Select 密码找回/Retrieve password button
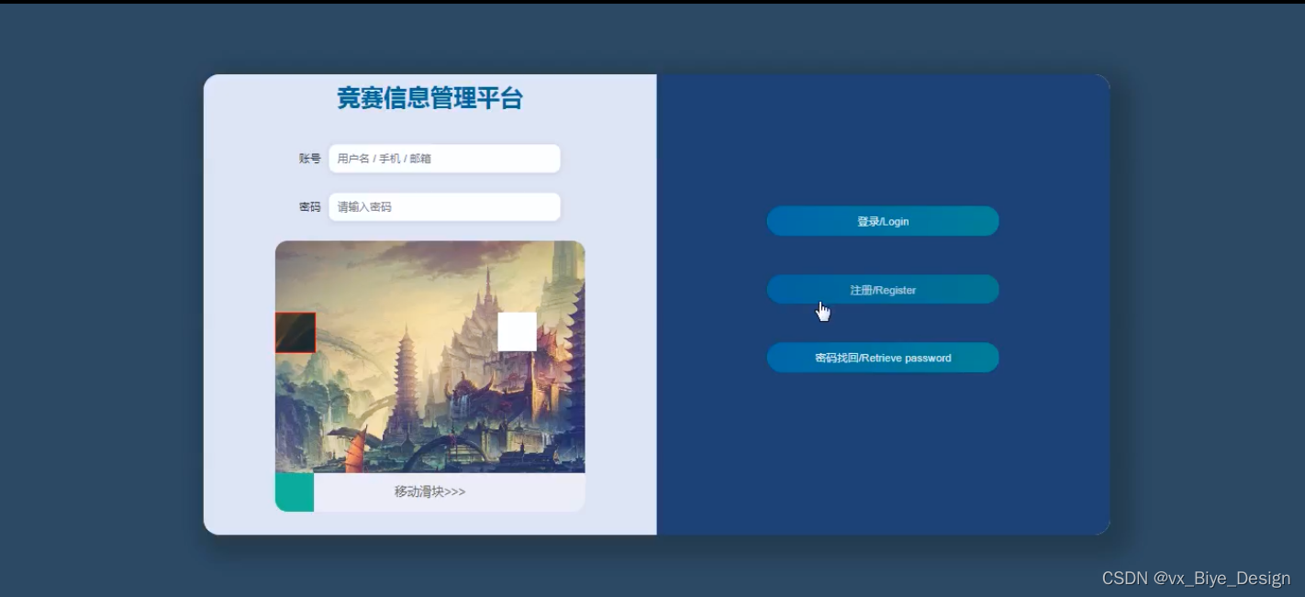1305x597 pixels. coord(883,358)
